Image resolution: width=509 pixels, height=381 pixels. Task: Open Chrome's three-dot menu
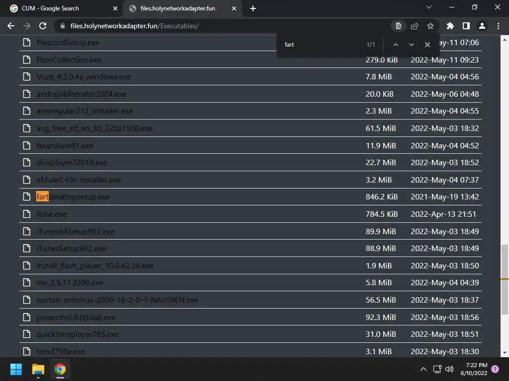click(498, 26)
